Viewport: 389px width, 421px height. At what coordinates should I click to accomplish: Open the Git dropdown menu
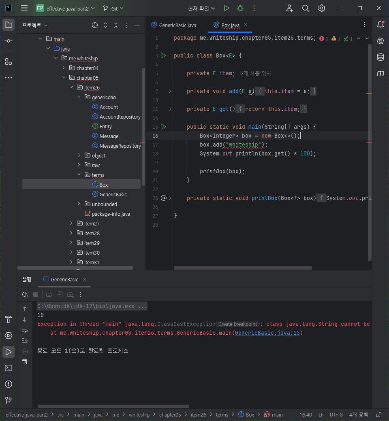coord(113,9)
